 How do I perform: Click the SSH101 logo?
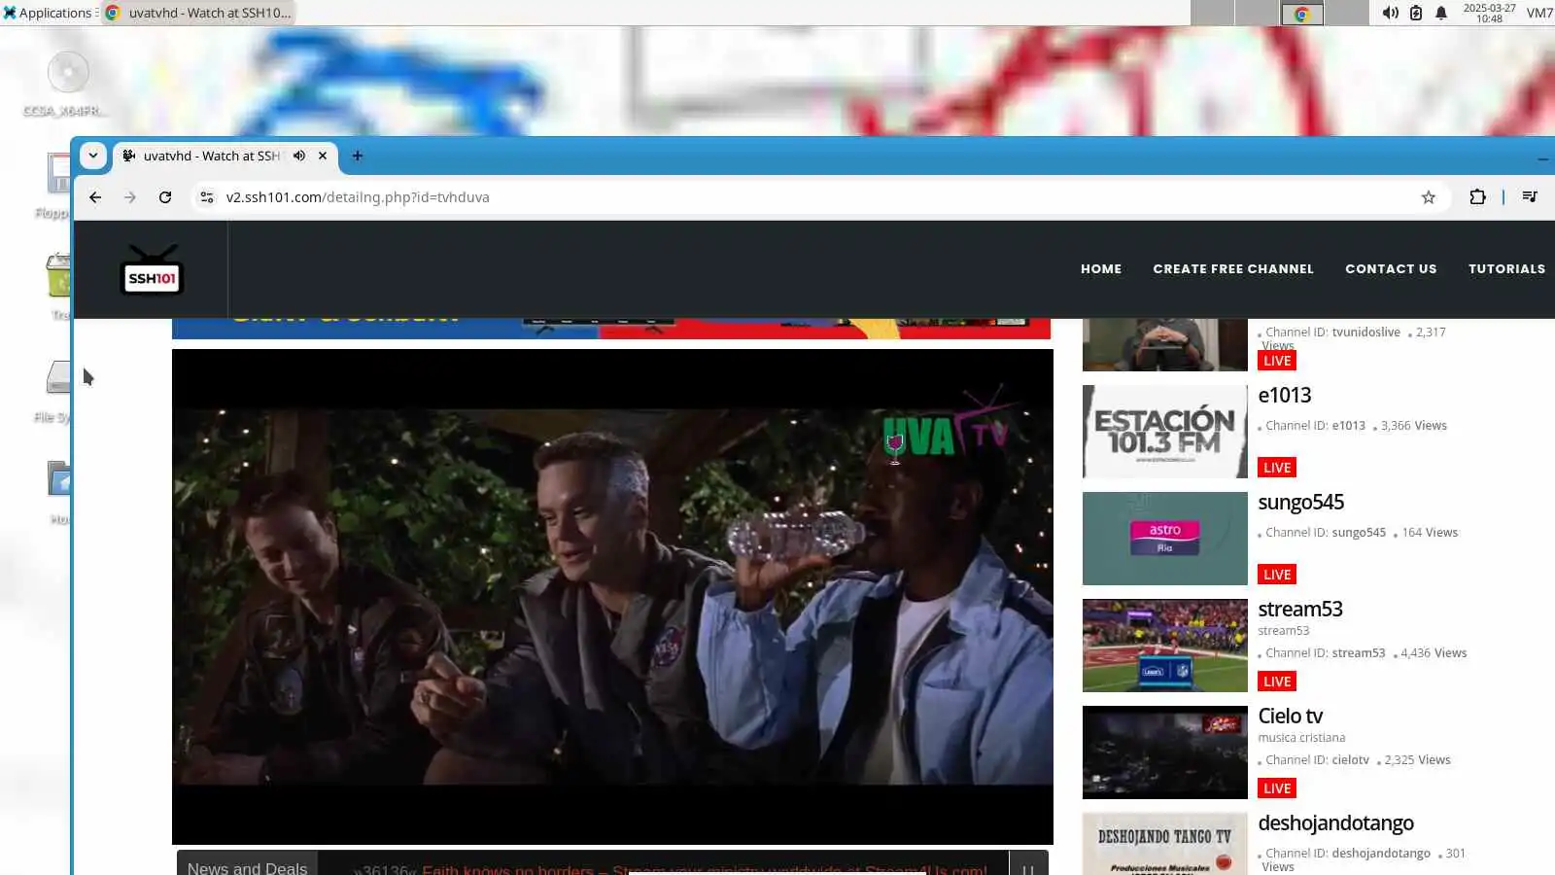click(x=152, y=270)
